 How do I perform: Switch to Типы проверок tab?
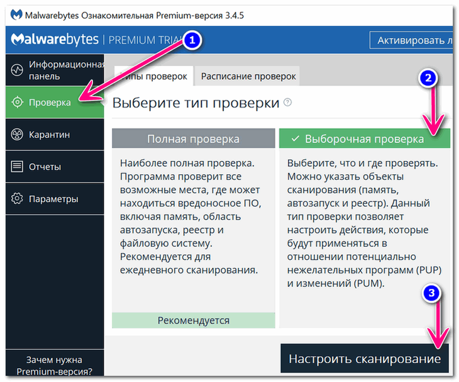153,76
